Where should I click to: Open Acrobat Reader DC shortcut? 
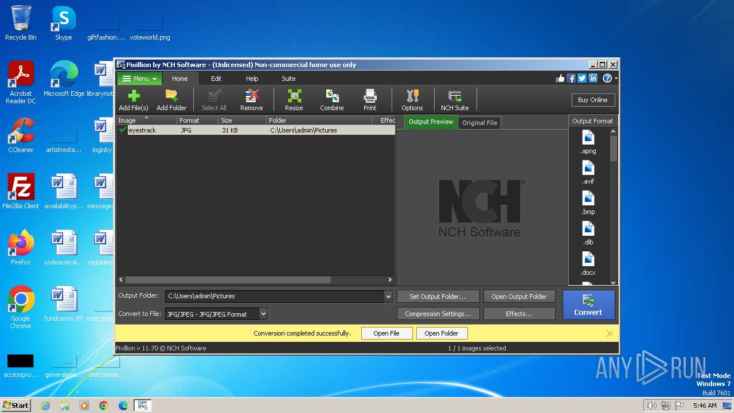[x=21, y=82]
